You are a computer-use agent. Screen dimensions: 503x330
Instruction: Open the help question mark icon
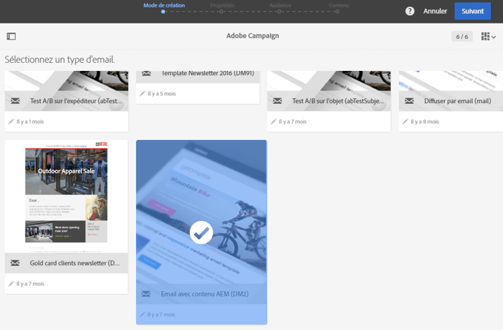[x=410, y=11]
